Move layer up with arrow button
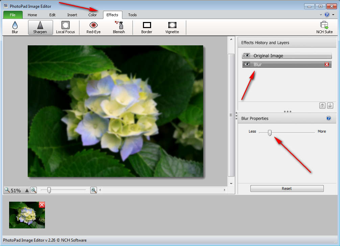 [322, 106]
